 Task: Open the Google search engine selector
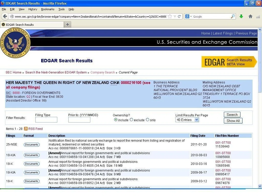188,16
